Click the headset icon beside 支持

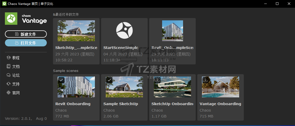coord(9,84)
